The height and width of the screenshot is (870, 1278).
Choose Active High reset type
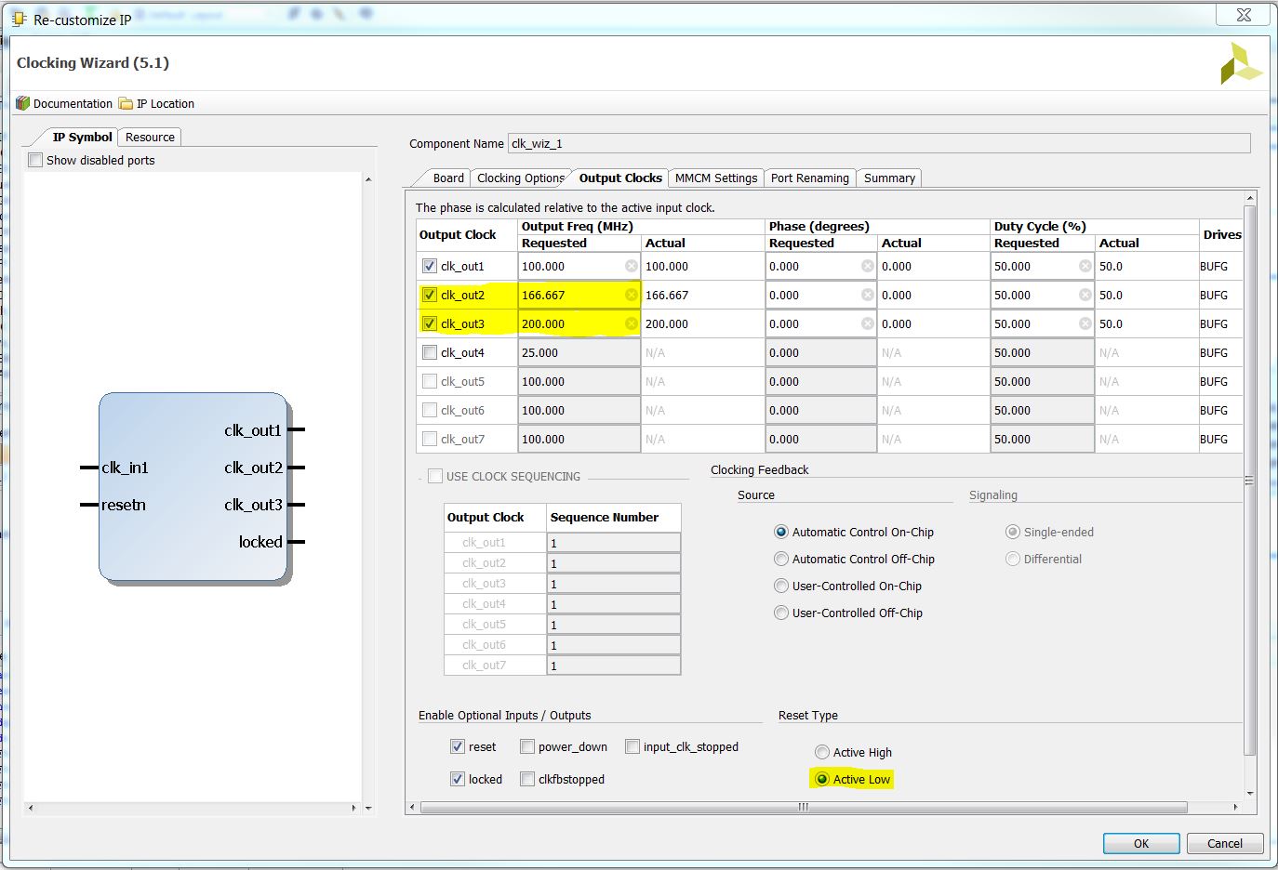tap(822, 752)
